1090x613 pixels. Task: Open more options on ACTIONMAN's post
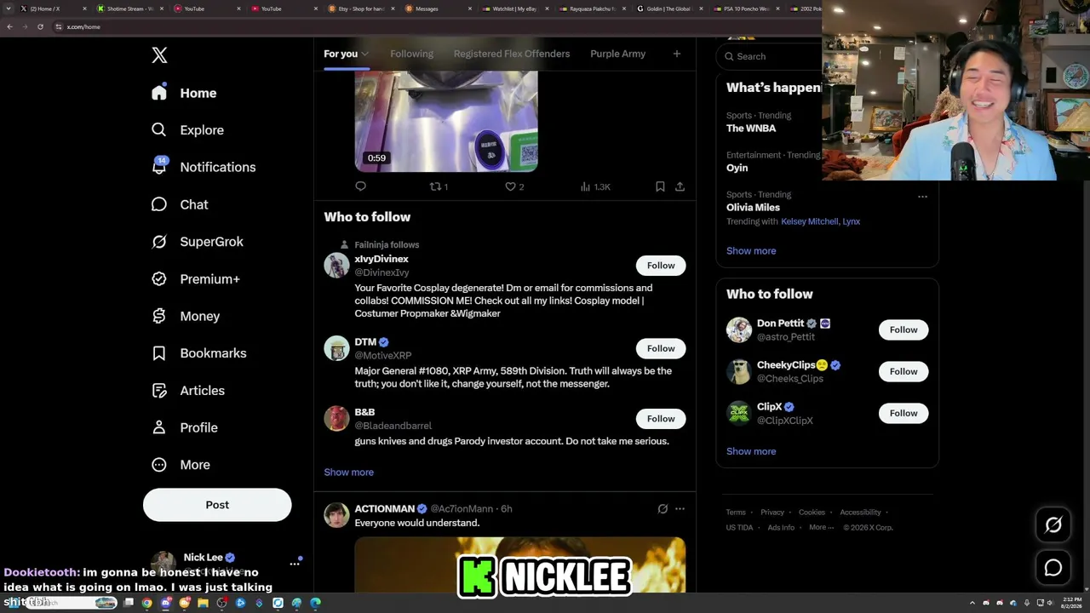click(680, 509)
